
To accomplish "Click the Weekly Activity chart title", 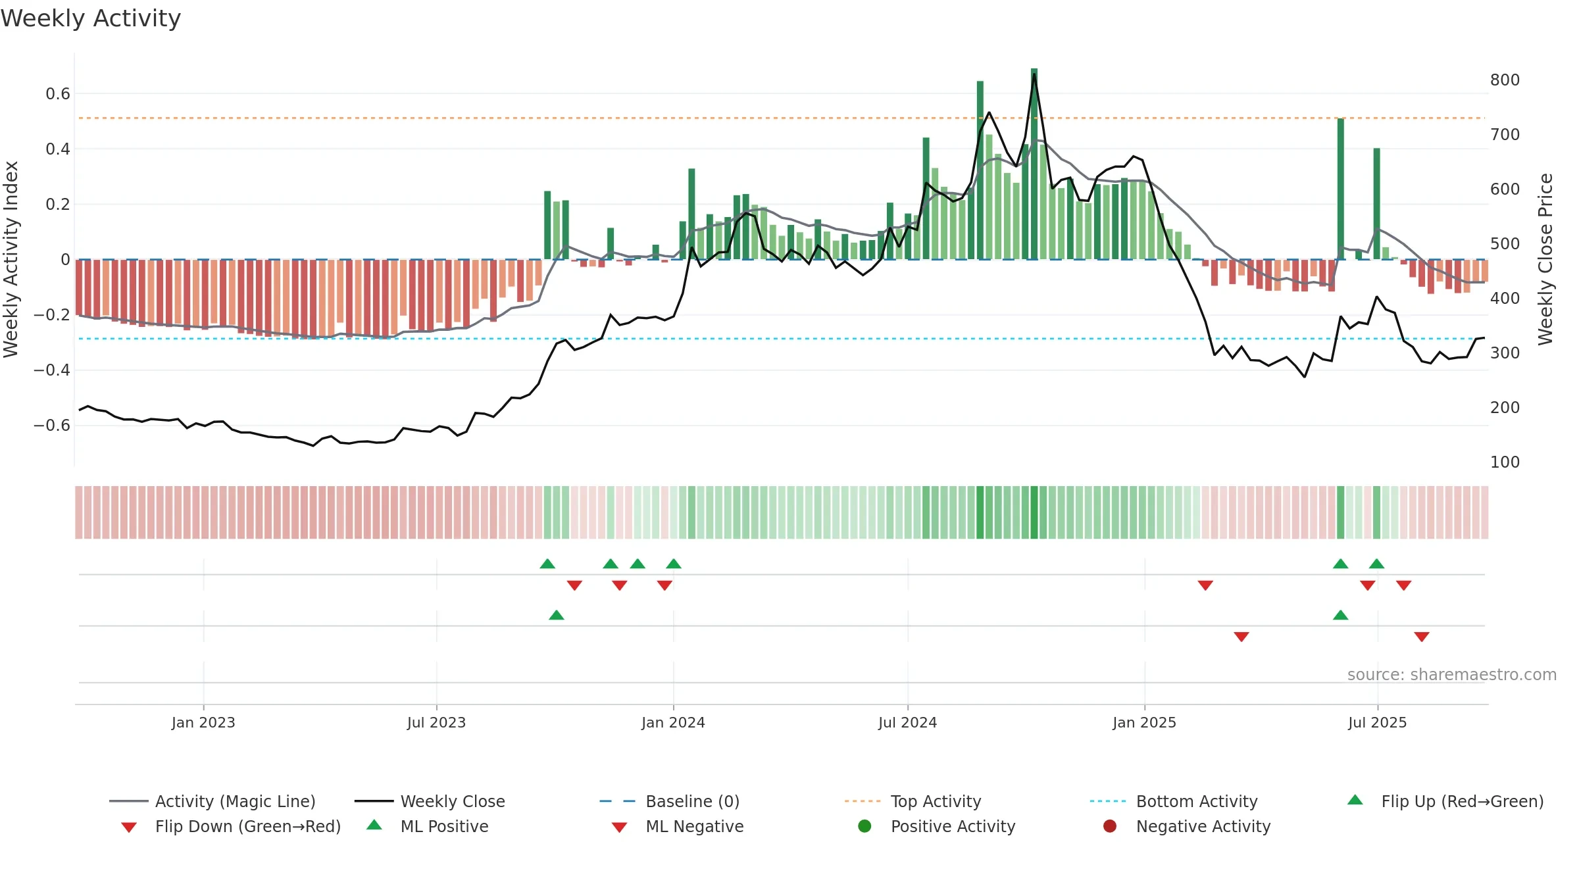I will 91,18.
